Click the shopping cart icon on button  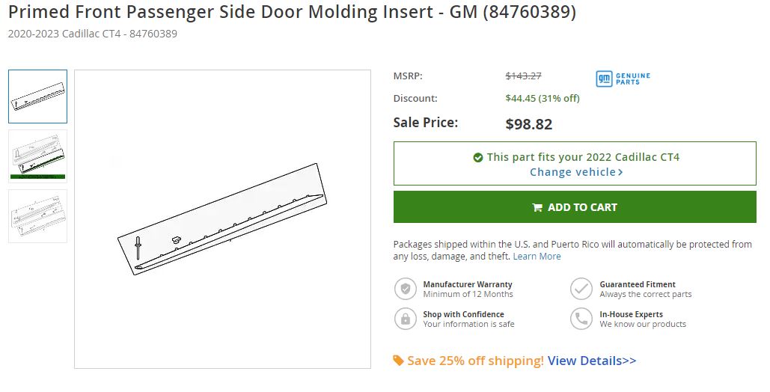pyautogui.click(x=537, y=207)
